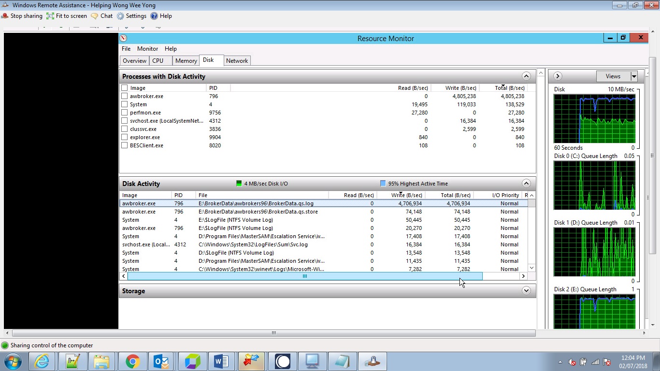Click the Help question-mark icon
This screenshot has height=371, width=660.
[x=154, y=16]
